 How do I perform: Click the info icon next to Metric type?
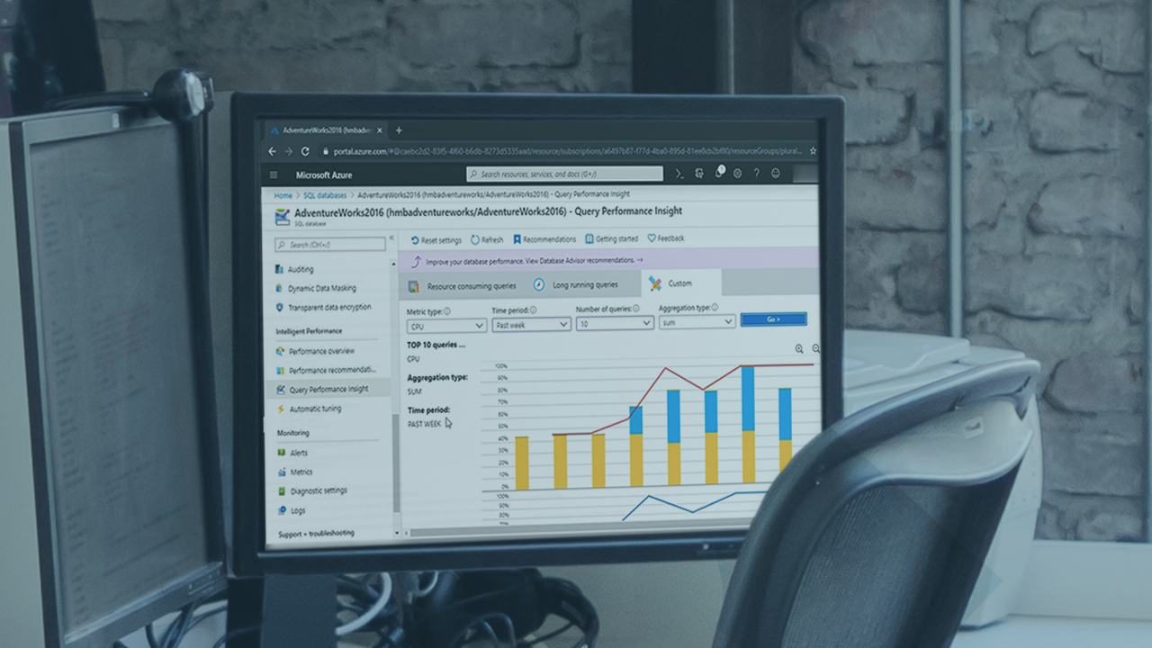click(x=447, y=311)
